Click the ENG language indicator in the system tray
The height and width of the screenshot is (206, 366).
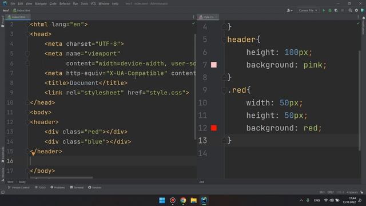[317, 200]
